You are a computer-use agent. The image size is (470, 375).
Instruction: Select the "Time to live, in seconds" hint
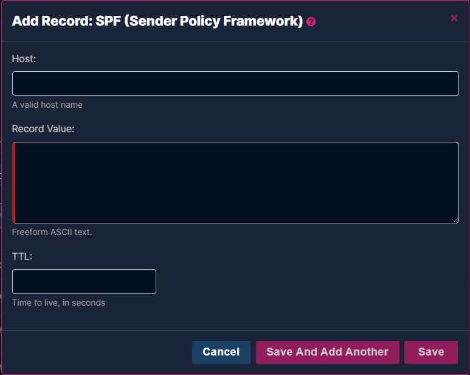click(58, 303)
